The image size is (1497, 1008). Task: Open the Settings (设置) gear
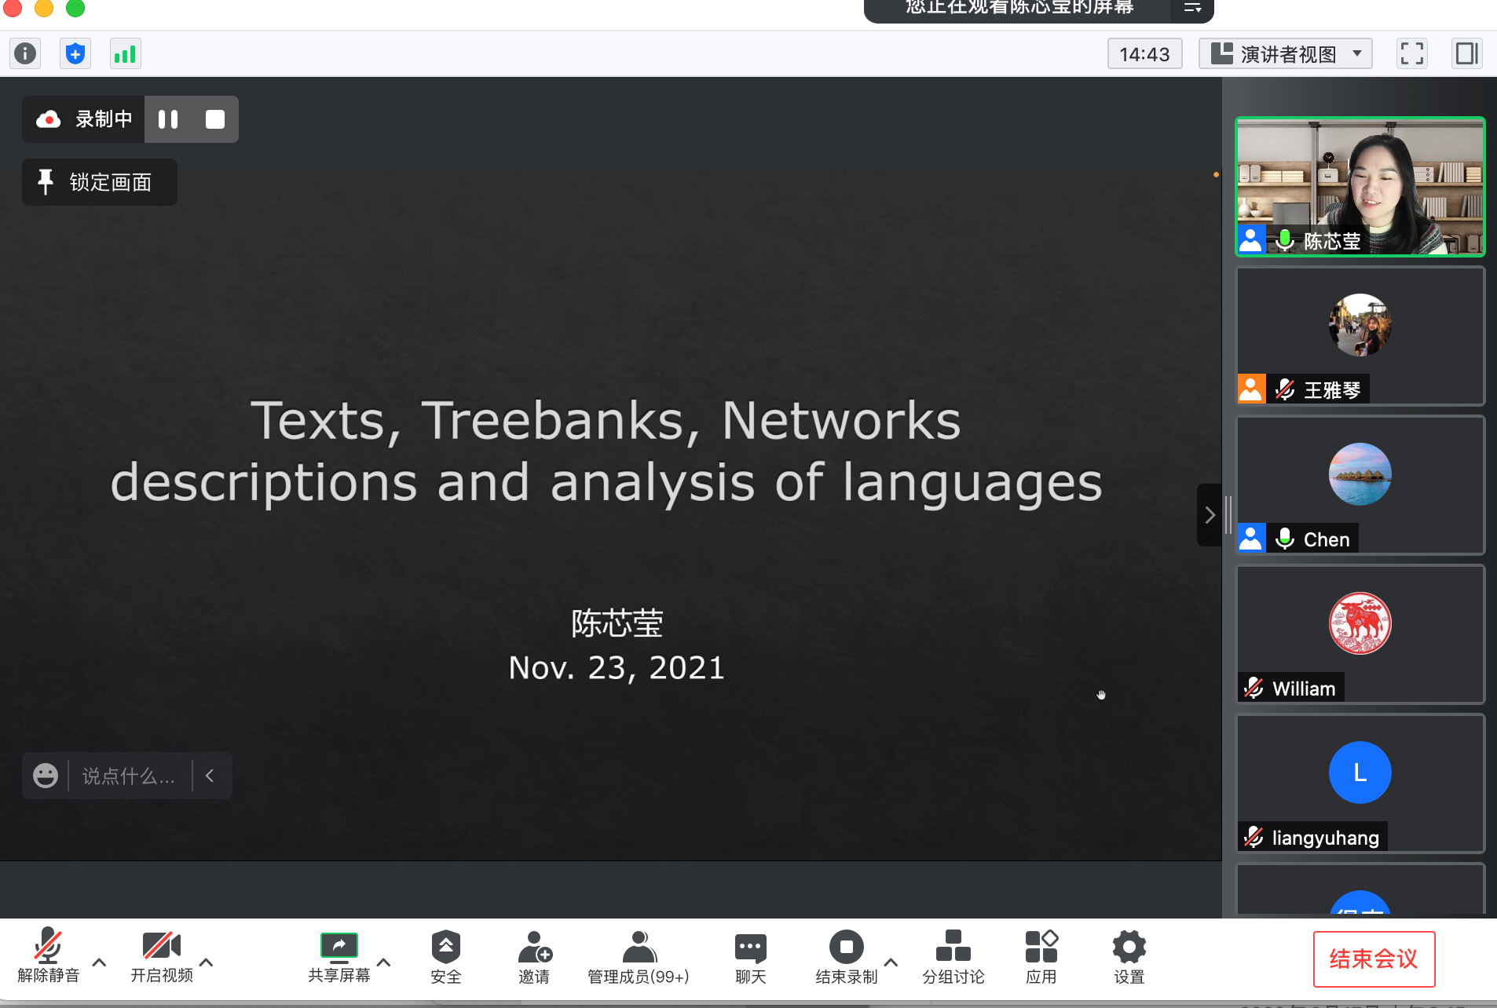[1129, 957]
